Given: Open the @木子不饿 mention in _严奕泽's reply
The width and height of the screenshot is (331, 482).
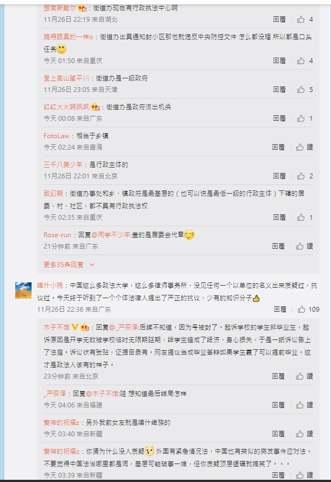Looking at the screenshot, I should [x=103, y=394].
